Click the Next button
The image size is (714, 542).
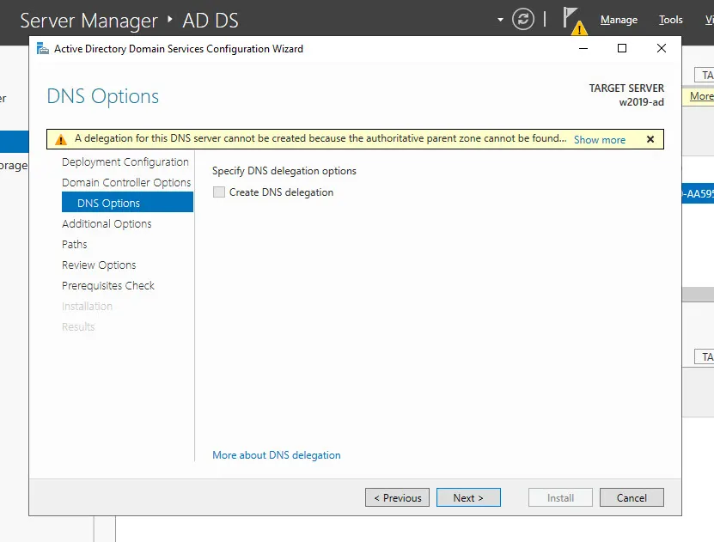pyautogui.click(x=468, y=498)
